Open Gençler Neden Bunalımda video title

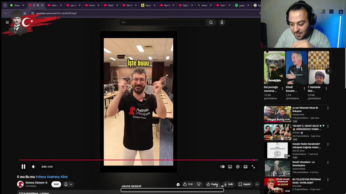click(306, 145)
